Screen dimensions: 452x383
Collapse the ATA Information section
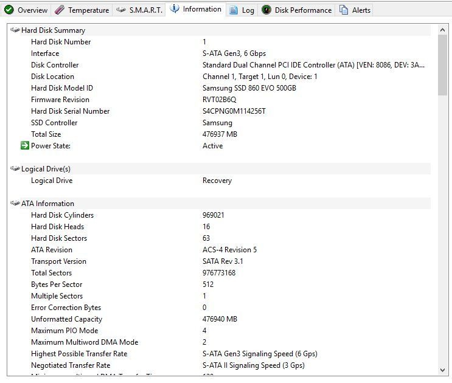pos(15,204)
